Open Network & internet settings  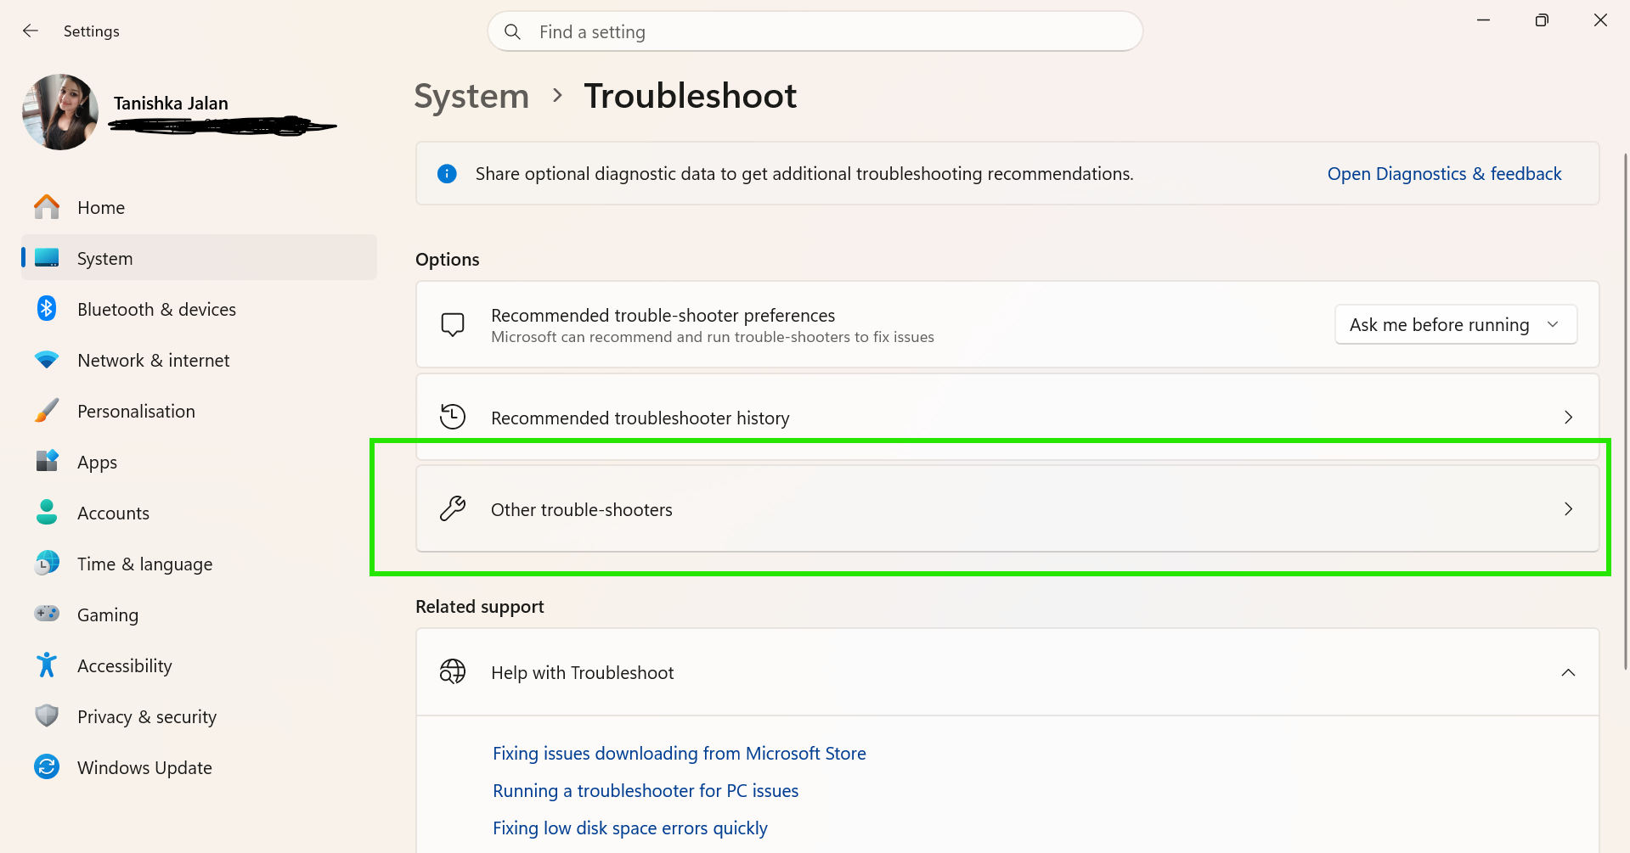pos(199,360)
